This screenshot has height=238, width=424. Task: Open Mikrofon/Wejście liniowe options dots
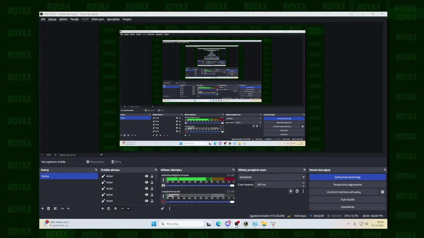point(163,180)
